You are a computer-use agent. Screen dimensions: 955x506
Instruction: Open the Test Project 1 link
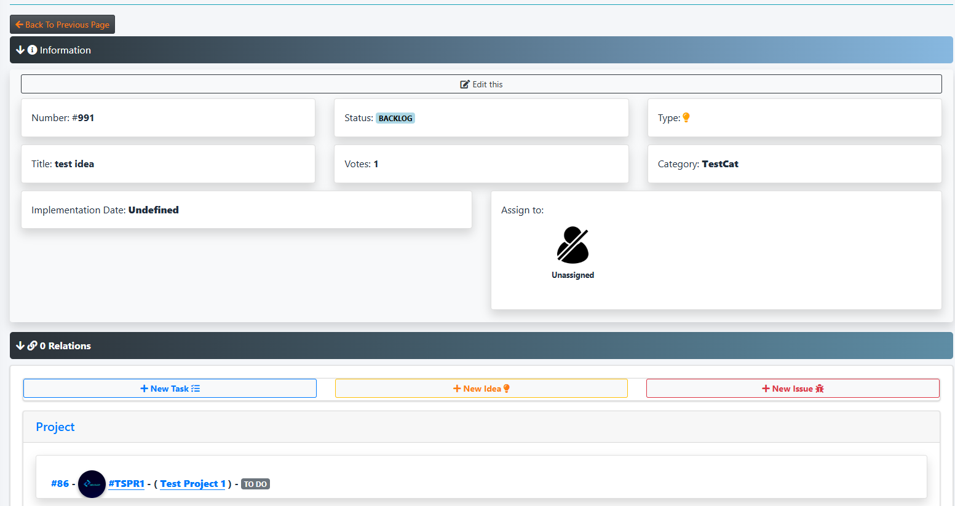(192, 484)
